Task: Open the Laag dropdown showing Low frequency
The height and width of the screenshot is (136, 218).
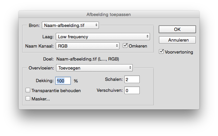Action: (103, 37)
